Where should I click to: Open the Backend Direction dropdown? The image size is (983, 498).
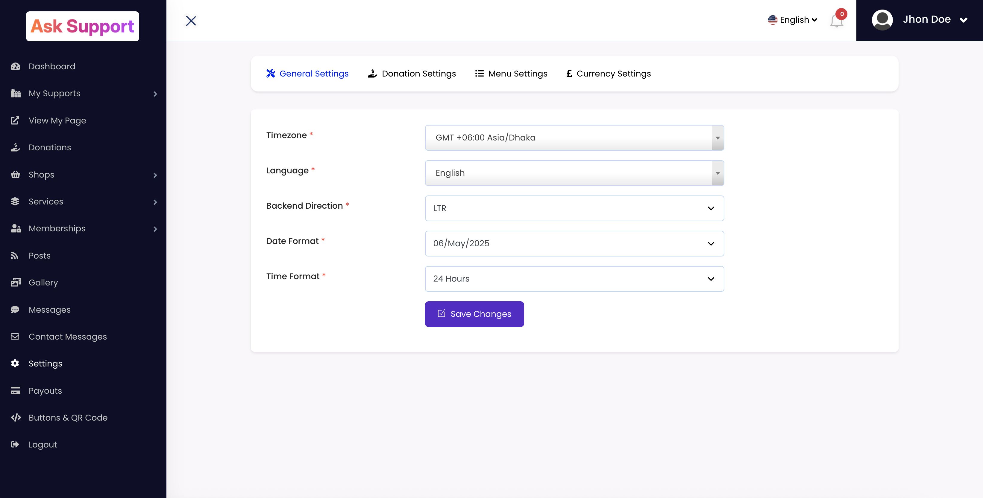coord(574,208)
